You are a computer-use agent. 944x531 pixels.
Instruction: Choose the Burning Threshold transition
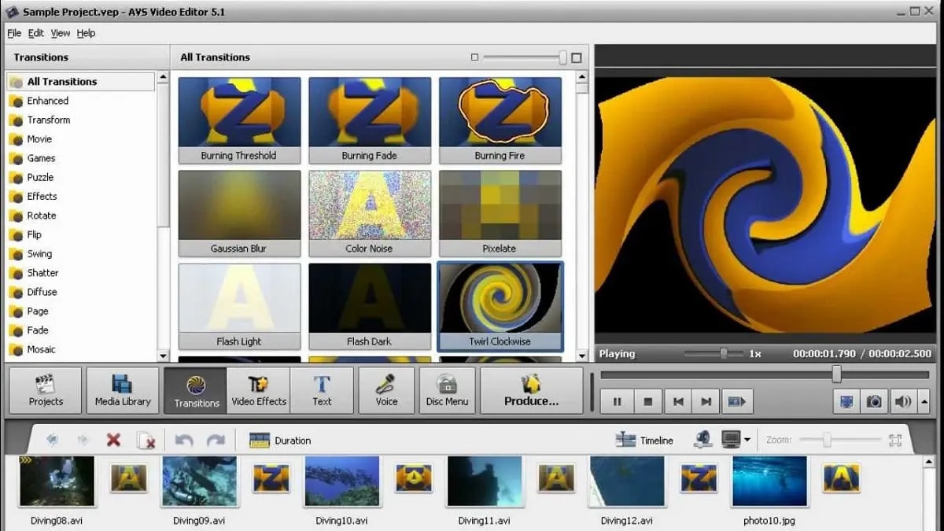[239, 120]
